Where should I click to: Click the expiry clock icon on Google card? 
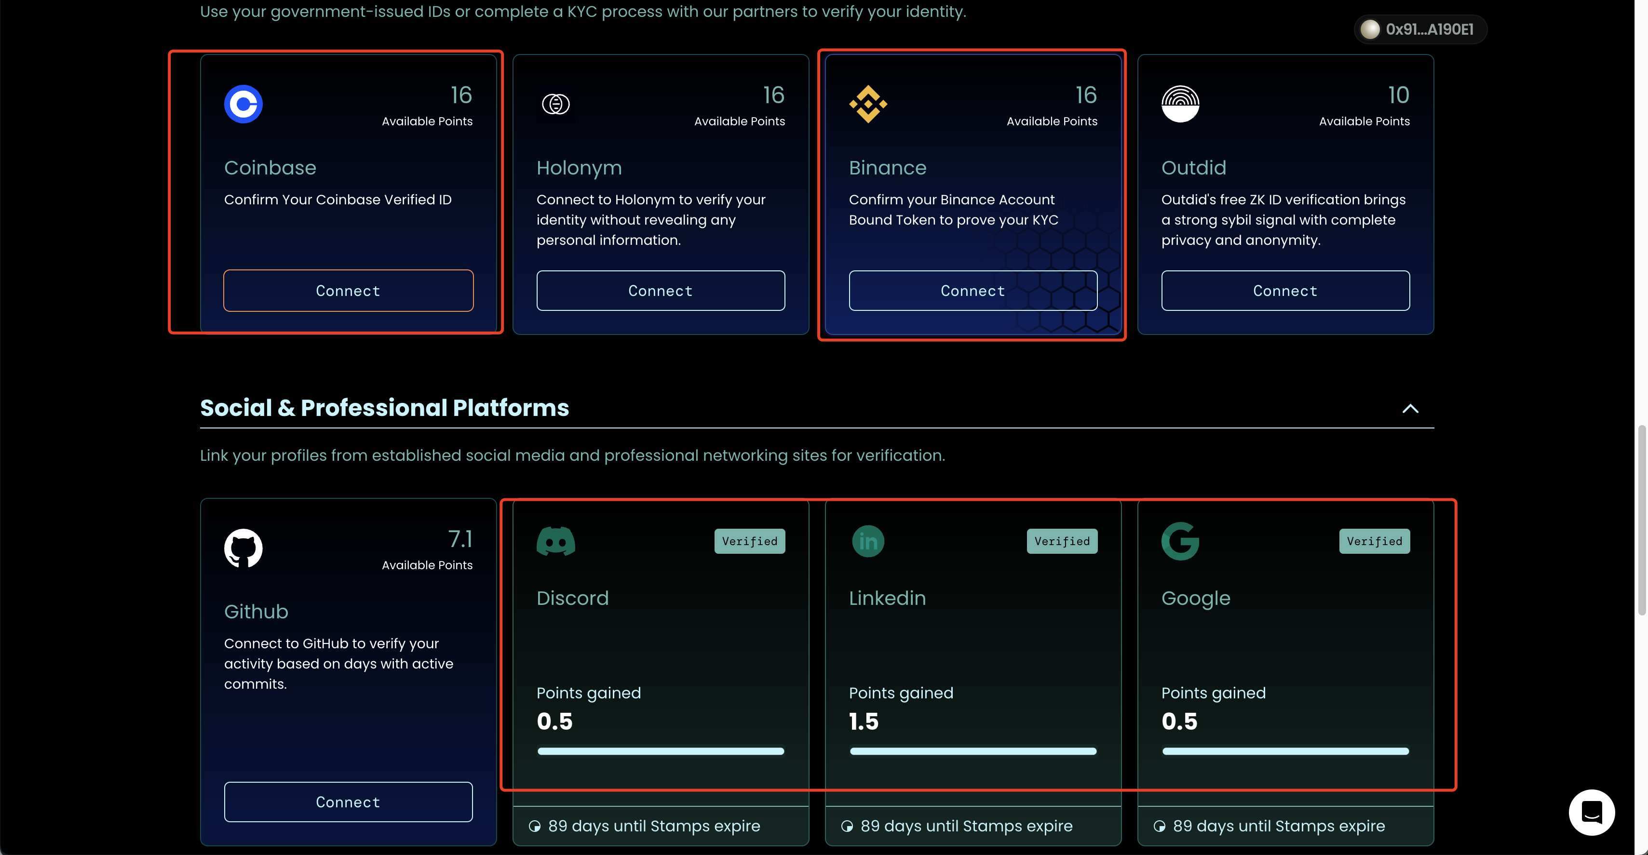pyautogui.click(x=1159, y=826)
